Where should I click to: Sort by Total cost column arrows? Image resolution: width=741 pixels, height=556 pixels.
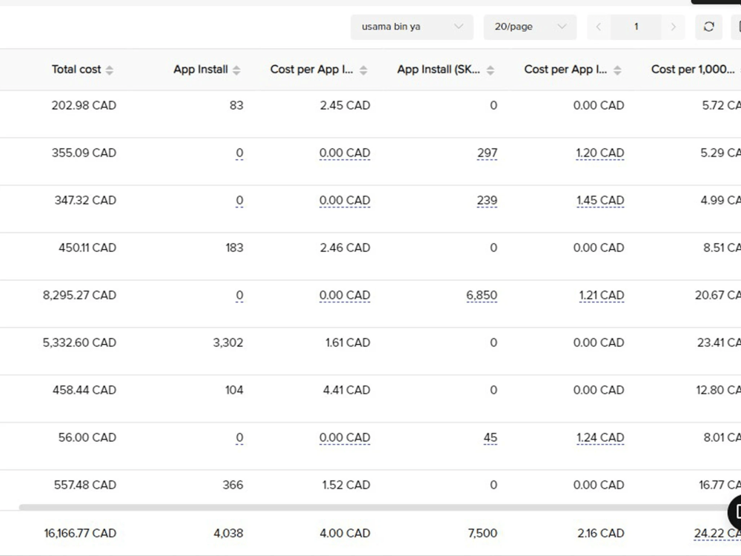point(110,70)
